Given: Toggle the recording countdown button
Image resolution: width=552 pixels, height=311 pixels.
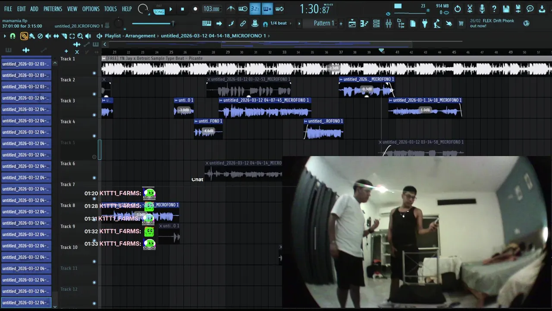Looking at the screenshot, I should (x=255, y=9).
